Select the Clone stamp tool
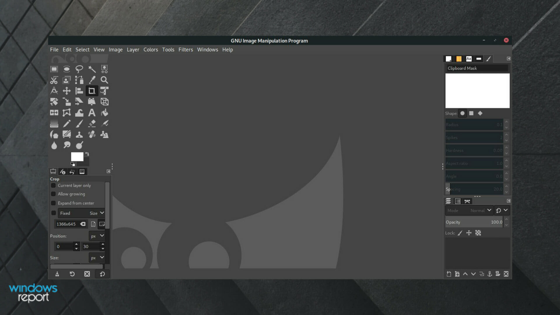This screenshot has width=560, height=315. tap(79, 134)
